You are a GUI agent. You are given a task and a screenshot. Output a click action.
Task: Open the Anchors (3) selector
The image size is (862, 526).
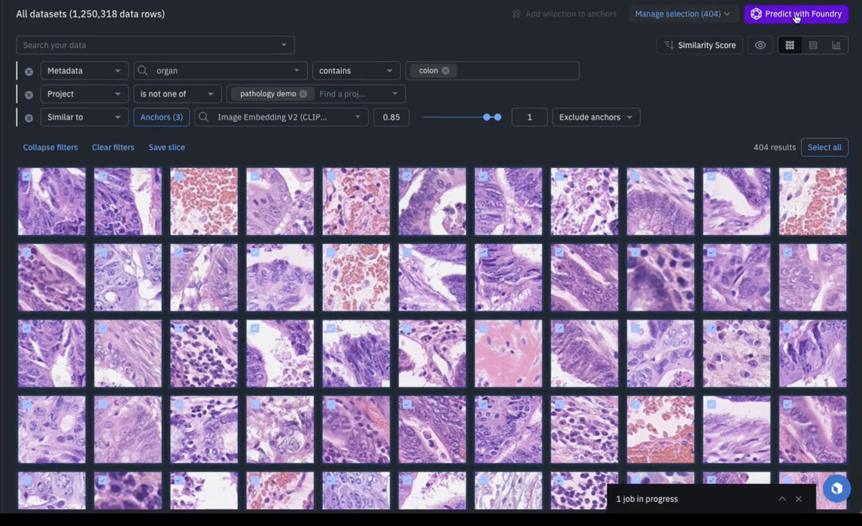pyautogui.click(x=161, y=117)
